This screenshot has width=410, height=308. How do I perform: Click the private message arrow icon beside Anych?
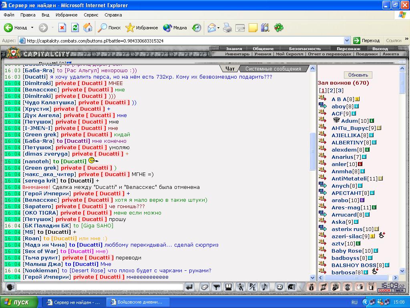323,185
